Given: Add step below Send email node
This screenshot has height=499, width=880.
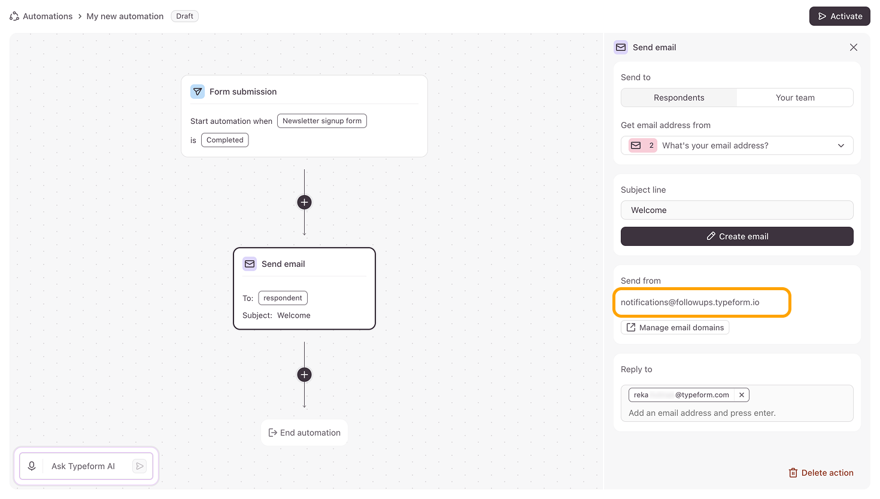Looking at the screenshot, I should (304, 375).
